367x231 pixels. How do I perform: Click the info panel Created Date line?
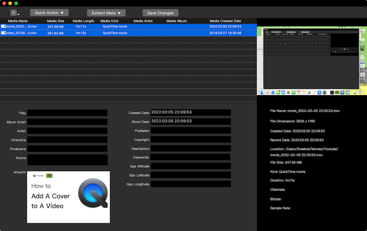click(298, 131)
